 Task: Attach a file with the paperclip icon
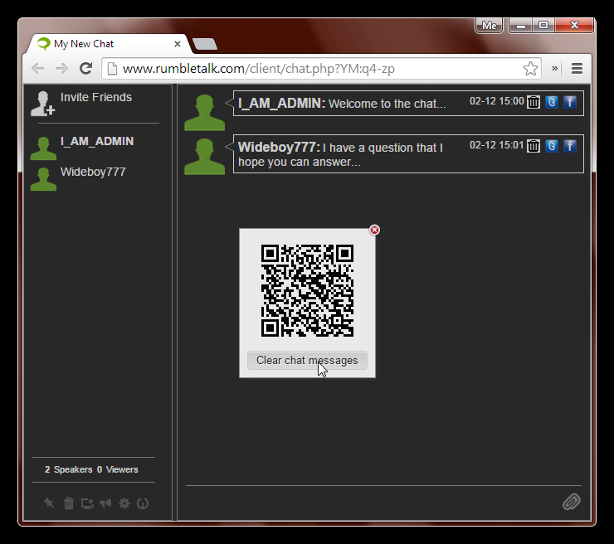571,502
